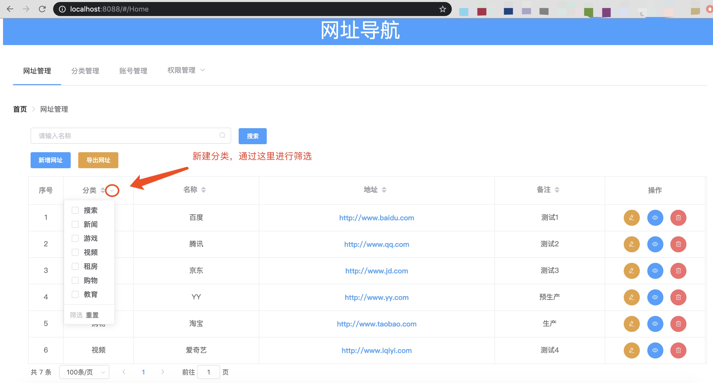Check the 教育 category filter
This screenshot has height=383, width=713.
click(75, 295)
